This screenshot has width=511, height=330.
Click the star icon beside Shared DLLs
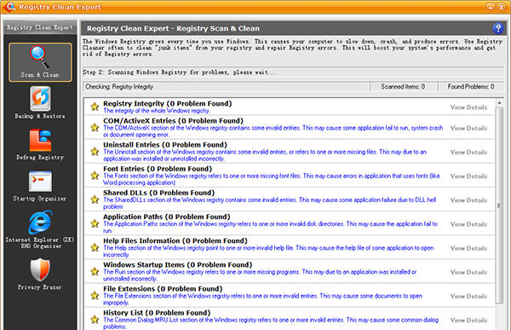95,200
